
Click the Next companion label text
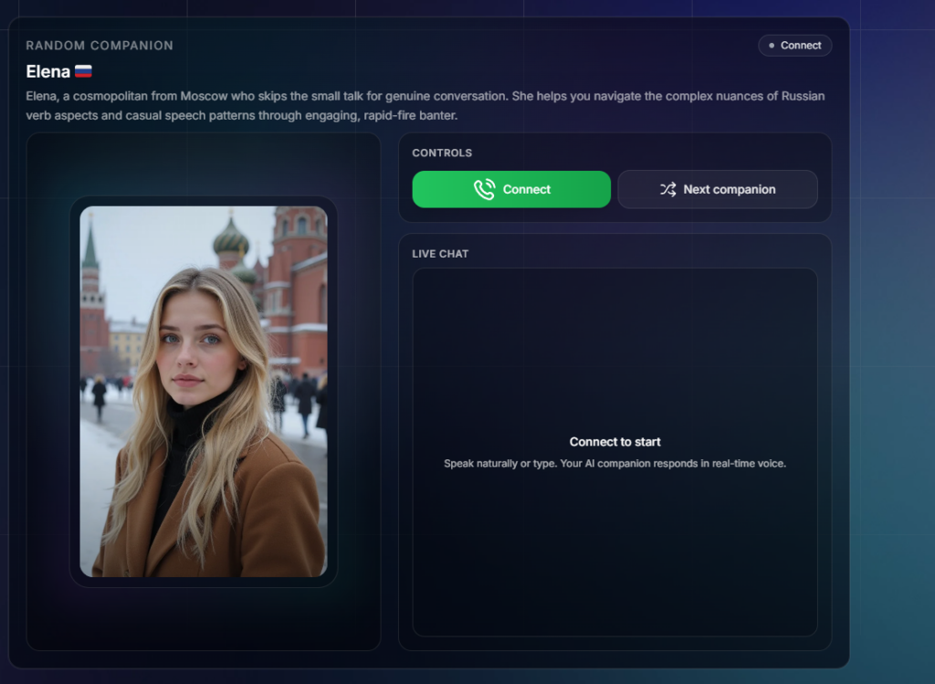[x=730, y=189]
